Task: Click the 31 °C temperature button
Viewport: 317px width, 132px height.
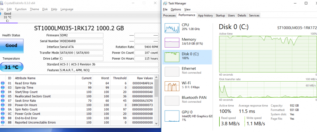Action: [11, 67]
